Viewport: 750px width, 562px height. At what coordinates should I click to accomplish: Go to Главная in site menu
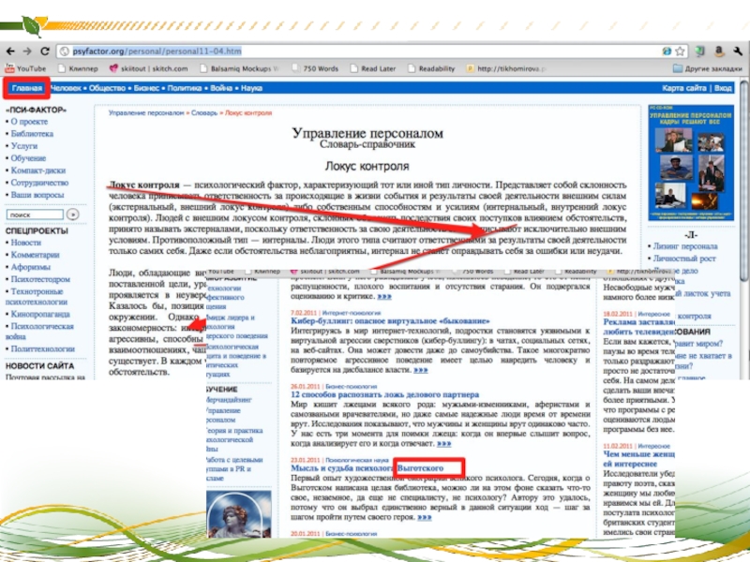click(x=27, y=88)
